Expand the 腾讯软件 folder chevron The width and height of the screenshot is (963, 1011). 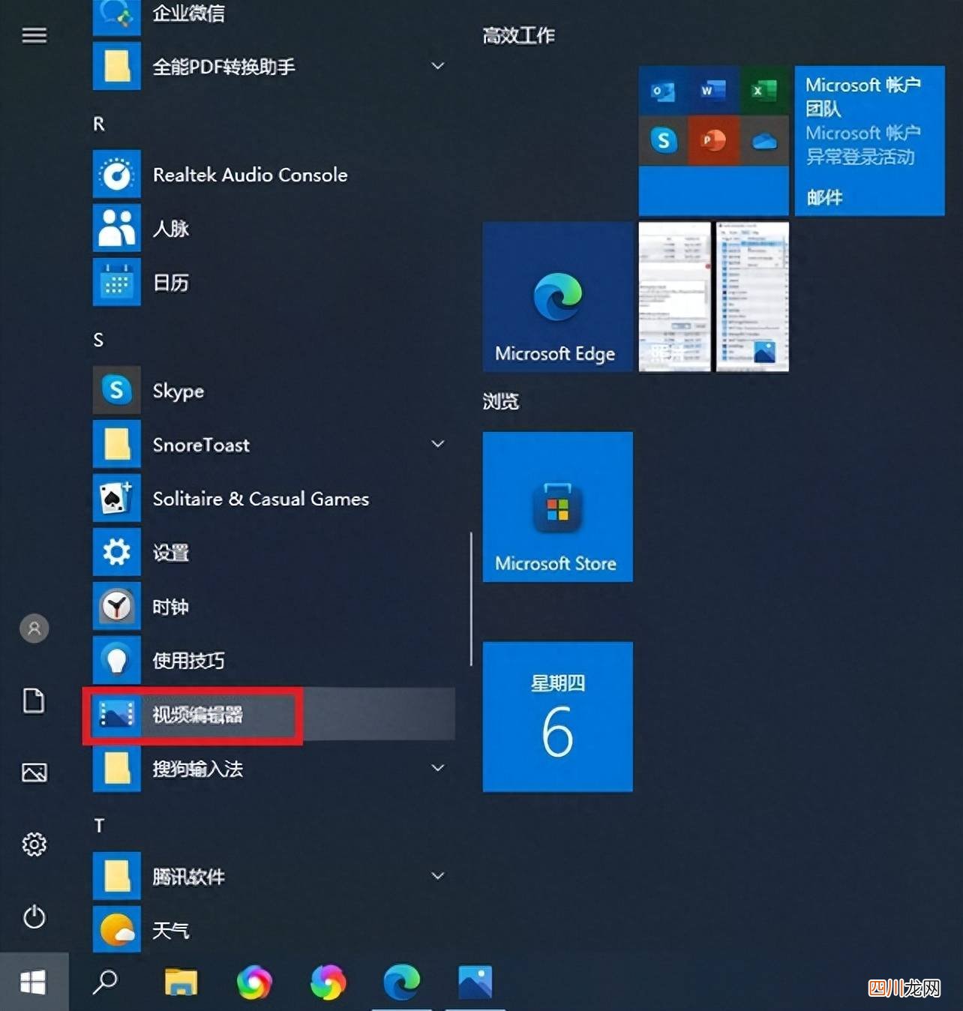pos(438,876)
